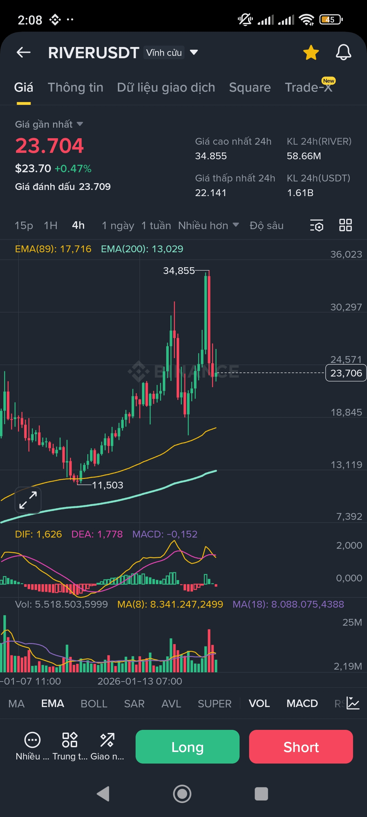Screen dimensions: 367x817
Task: Expand the Nhiều hơn timeframe dropdown
Action: [209, 225]
